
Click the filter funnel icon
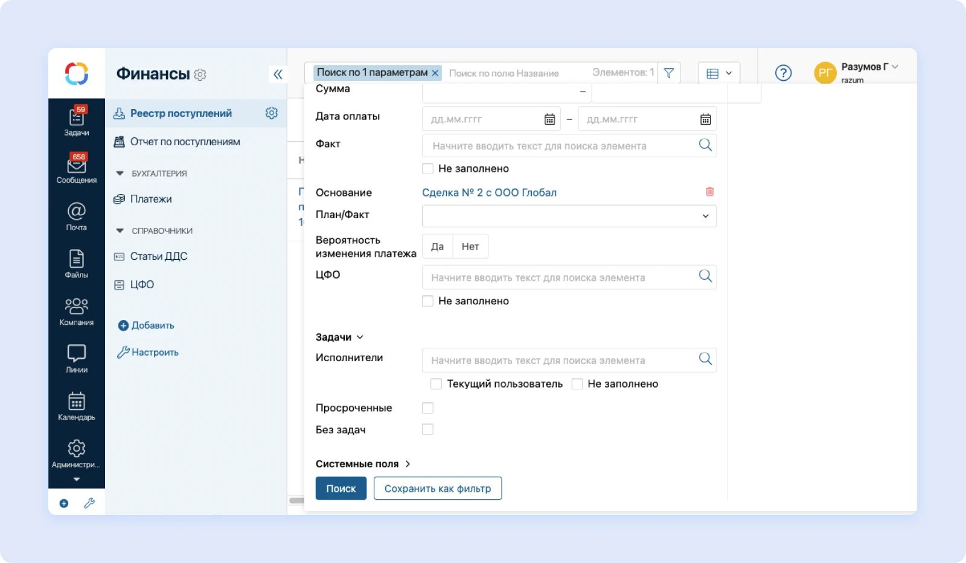(669, 73)
